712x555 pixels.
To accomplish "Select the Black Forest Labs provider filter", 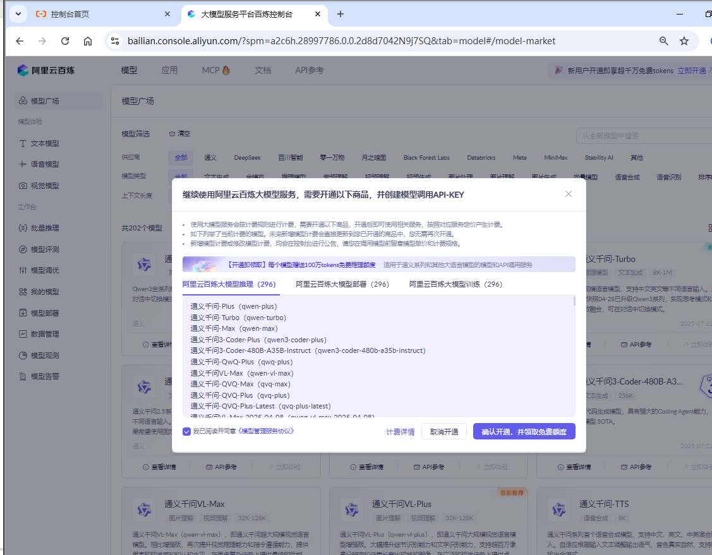I will (426, 157).
